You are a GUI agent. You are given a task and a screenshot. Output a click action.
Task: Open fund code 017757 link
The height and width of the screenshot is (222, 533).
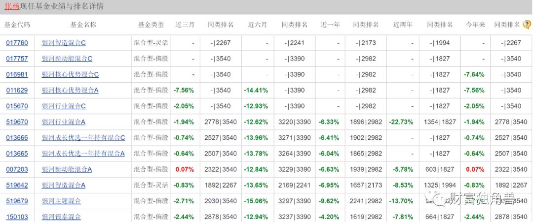(x=17, y=59)
